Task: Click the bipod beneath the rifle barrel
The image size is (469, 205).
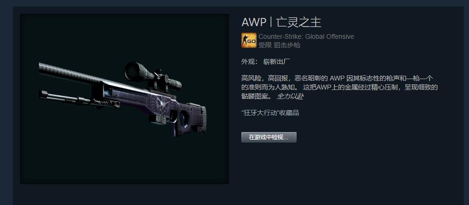Action: point(79,99)
